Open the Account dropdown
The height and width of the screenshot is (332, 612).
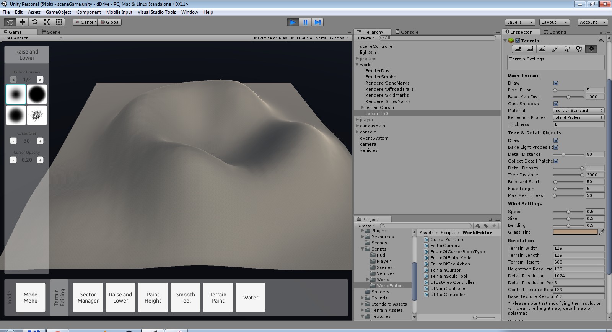[x=592, y=22]
